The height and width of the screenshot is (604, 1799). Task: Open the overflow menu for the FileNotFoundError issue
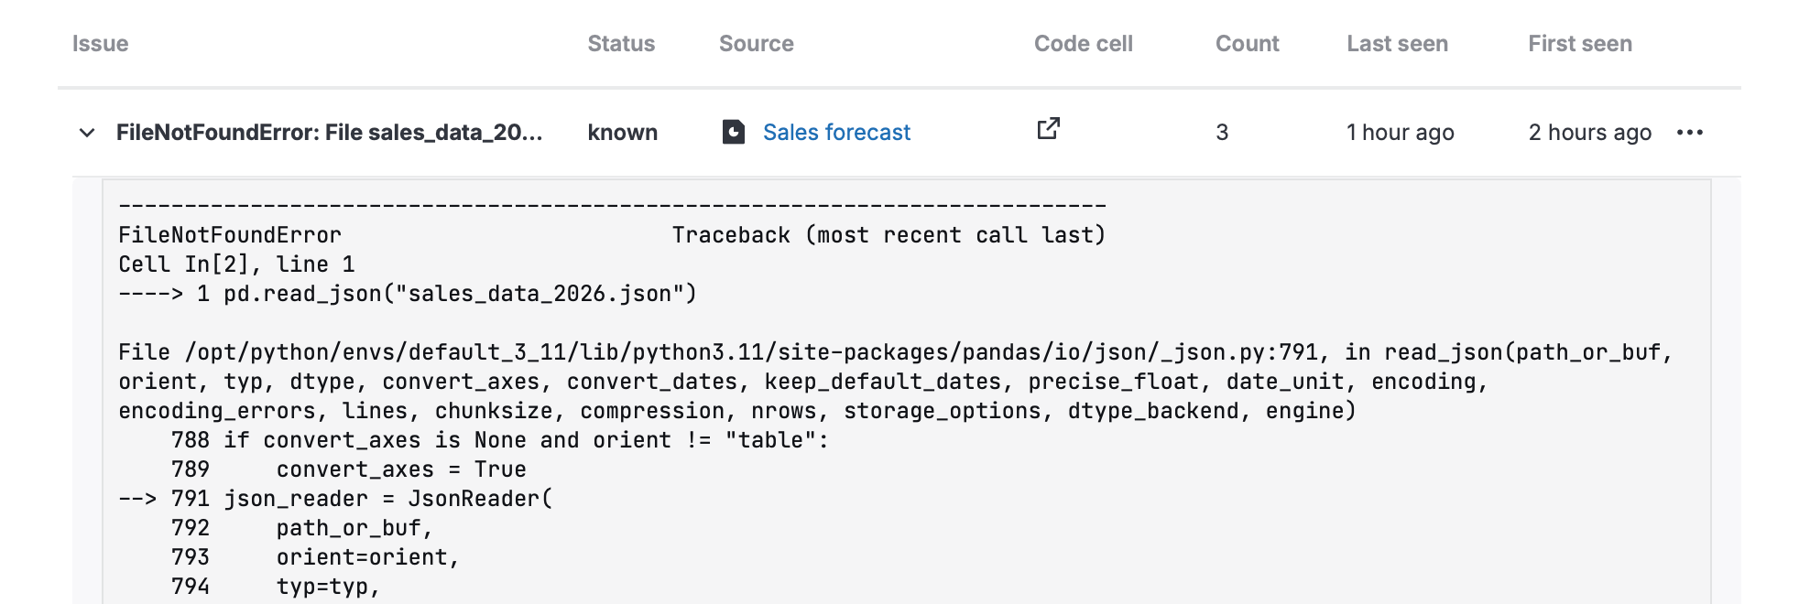[x=1690, y=133]
